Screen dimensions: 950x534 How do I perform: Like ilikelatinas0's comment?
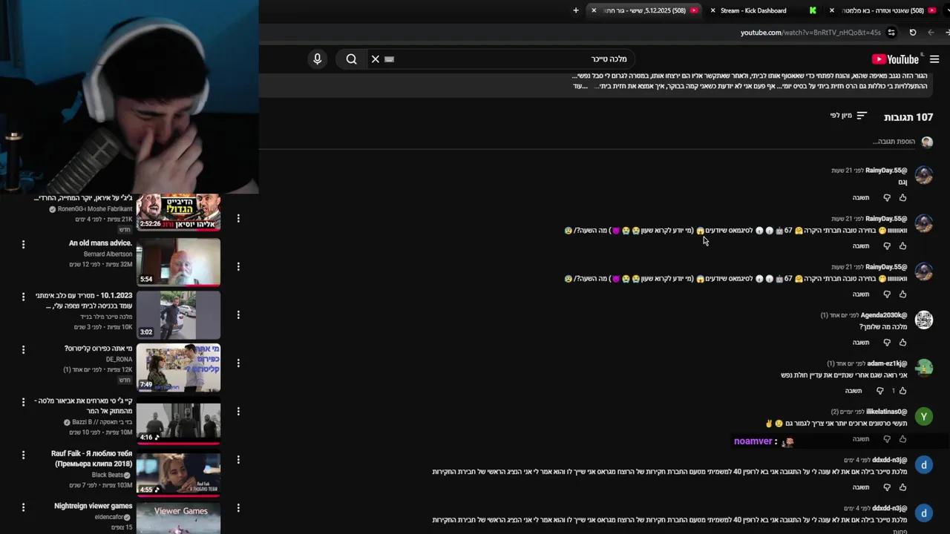(903, 439)
